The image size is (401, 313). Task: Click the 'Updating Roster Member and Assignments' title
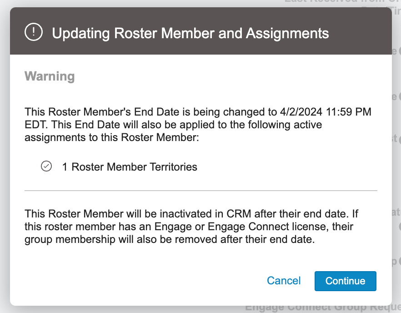(190, 33)
